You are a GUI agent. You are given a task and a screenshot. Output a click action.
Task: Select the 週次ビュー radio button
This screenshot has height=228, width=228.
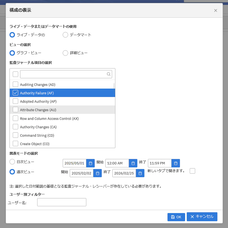click(12, 172)
